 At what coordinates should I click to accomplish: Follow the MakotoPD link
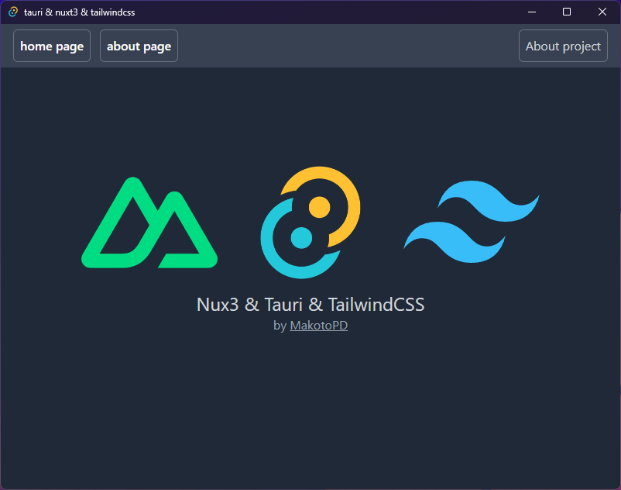point(319,326)
